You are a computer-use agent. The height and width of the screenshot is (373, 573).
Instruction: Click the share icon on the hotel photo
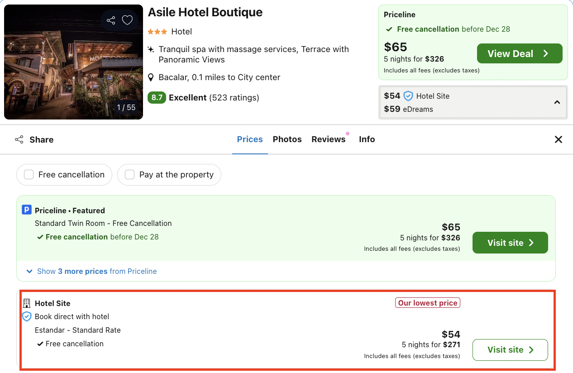pos(111,20)
